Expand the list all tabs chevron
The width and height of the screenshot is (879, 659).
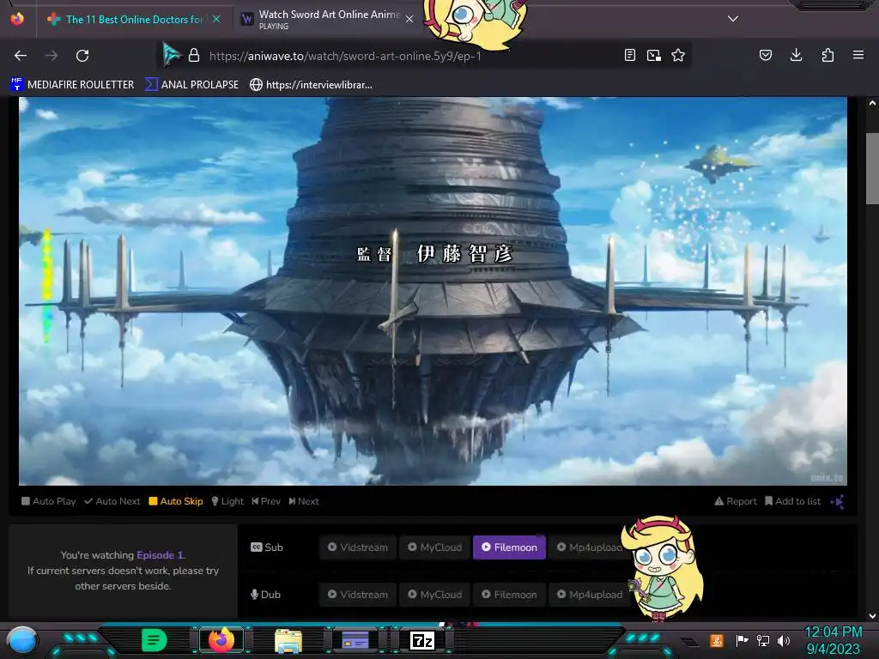pyautogui.click(x=733, y=19)
